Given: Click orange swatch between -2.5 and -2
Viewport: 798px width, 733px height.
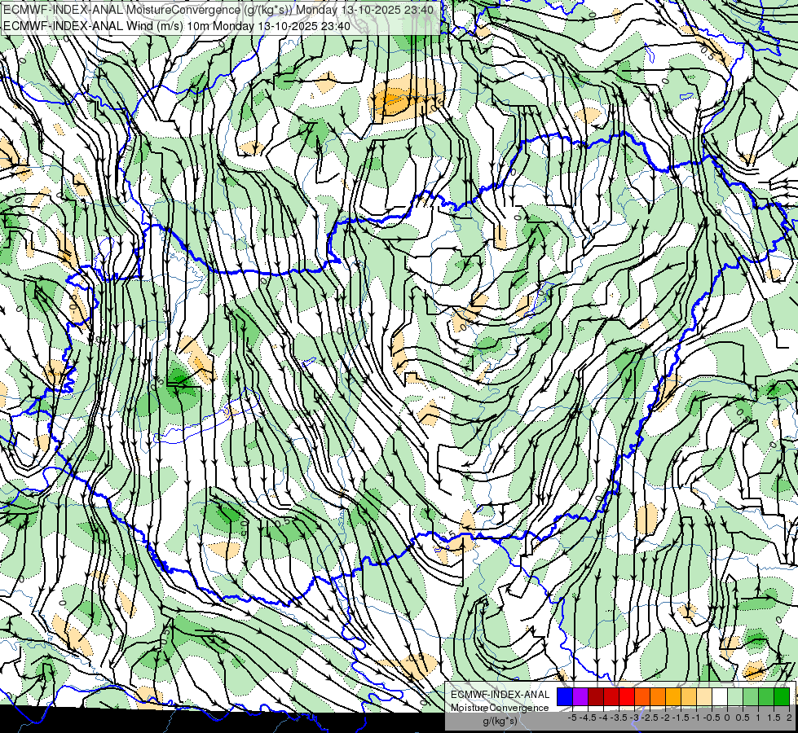Looking at the screenshot, I should point(658,697).
